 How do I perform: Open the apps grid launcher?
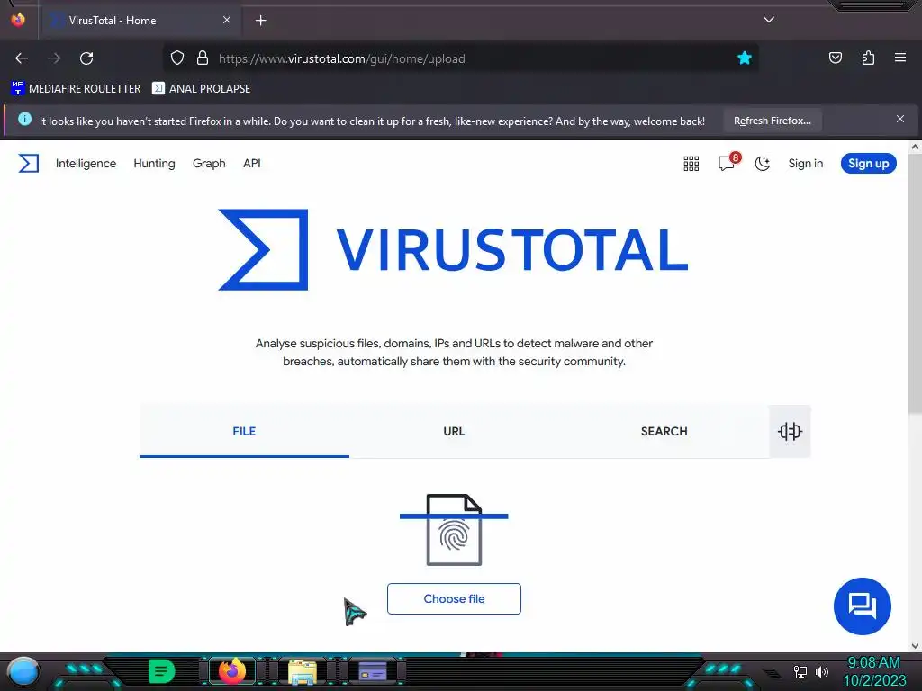(x=691, y=164)
